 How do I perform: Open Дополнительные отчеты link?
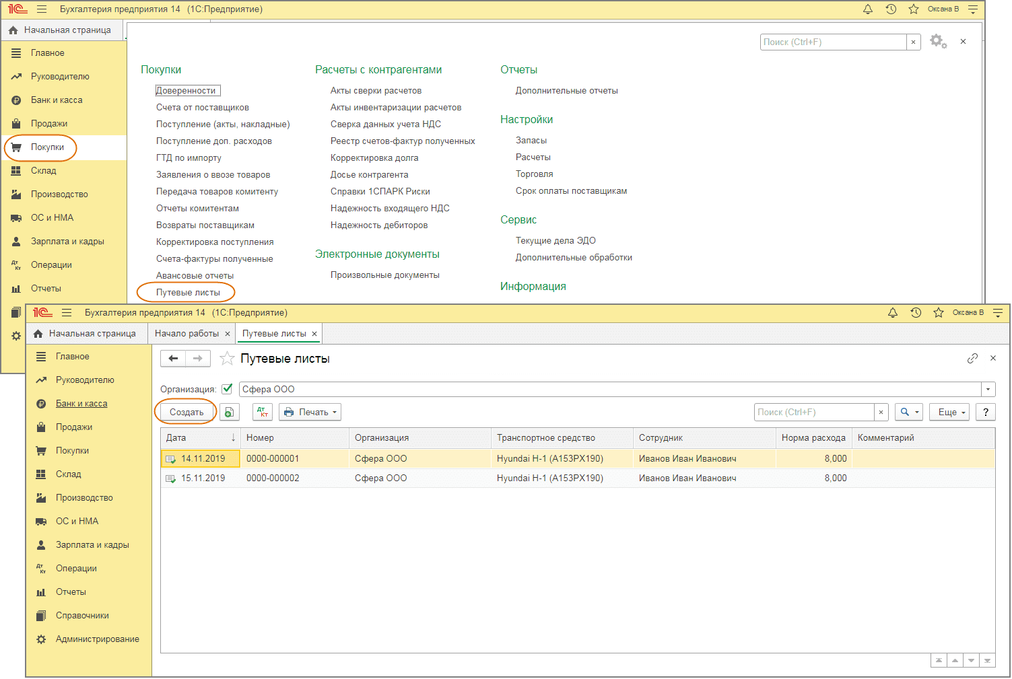pos(567,91)
